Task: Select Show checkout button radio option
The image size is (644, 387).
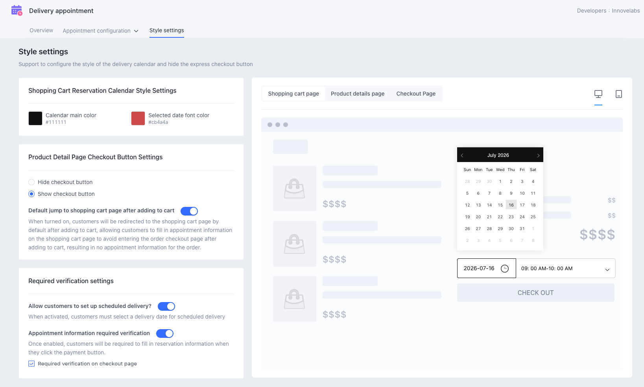Action: [x=31, y=194]
